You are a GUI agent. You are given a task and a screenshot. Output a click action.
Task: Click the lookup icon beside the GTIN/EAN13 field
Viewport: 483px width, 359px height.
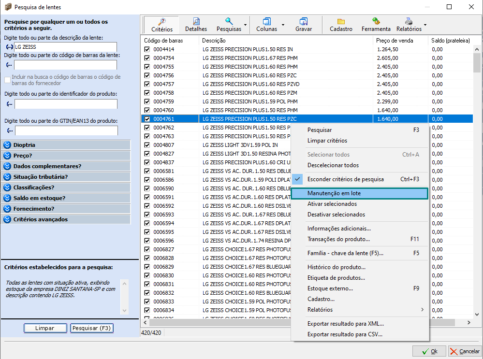point(10,130)
